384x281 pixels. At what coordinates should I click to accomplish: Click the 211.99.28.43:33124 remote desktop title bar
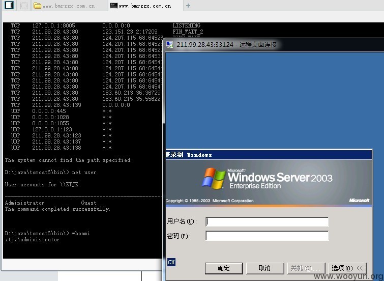[x=273, y=45]
